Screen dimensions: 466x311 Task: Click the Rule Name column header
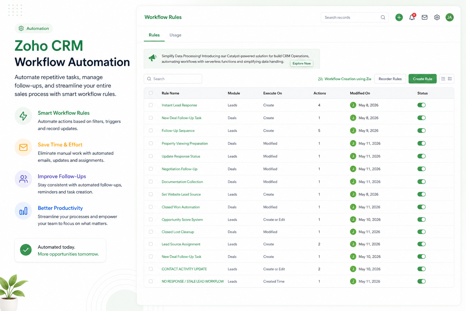pyautogui.click(x=171, y=93)
